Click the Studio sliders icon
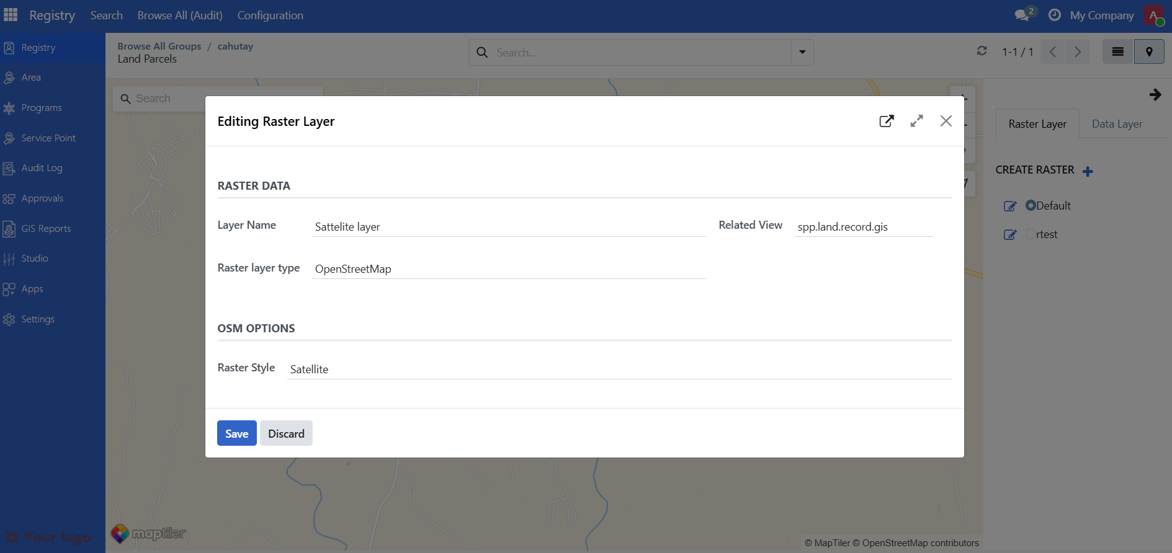 (x=9, y=259)
